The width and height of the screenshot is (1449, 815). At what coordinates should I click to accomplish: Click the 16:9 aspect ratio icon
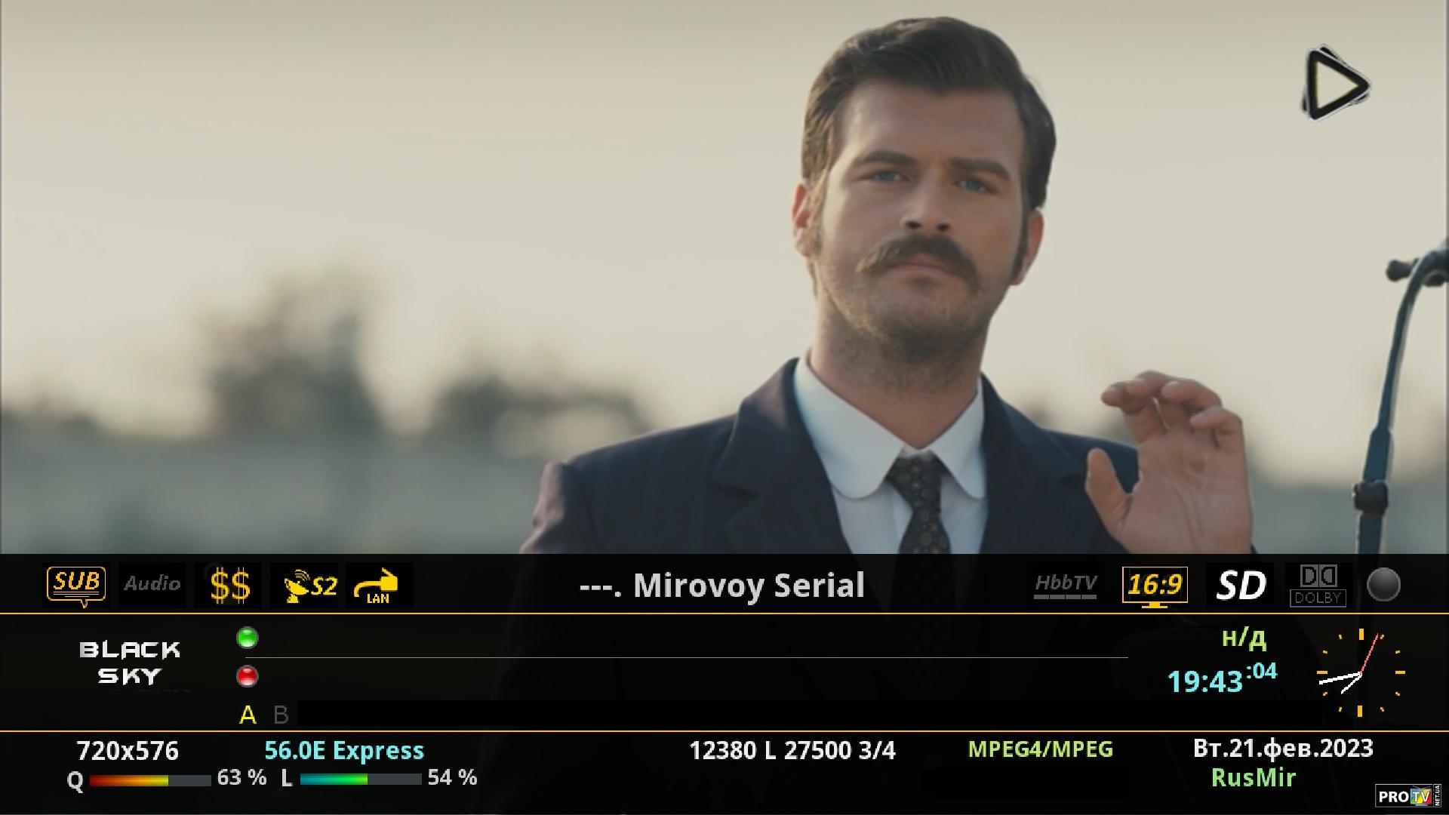click(1155, 586)
